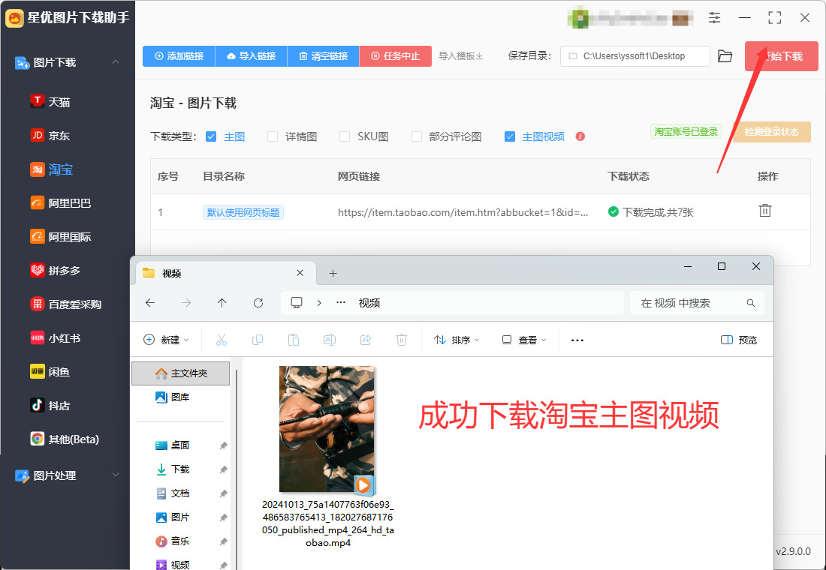Close the 视频 Explorer tab
The height and width of the screenshot is (570, 826).
[300, 273]
